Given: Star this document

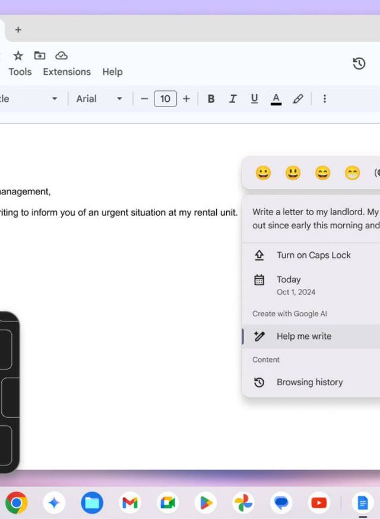Looking at the screenshot, I should [x=18, y=55].
